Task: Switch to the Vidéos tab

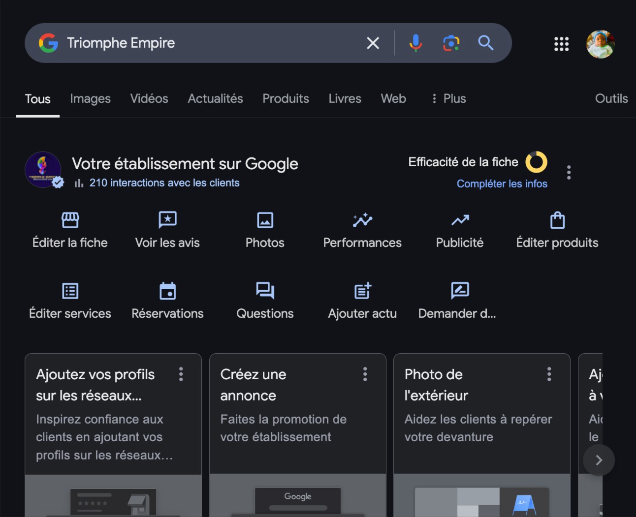Action: pos(149,99)
